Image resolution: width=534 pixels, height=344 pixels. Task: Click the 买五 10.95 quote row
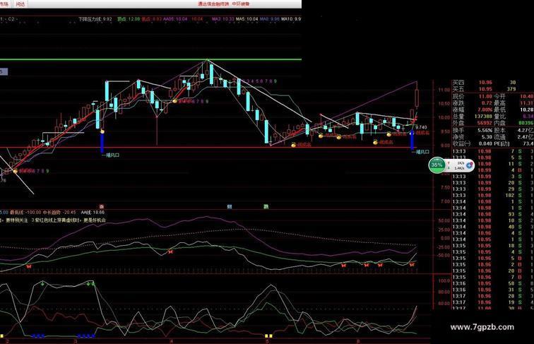coord(485,89)
